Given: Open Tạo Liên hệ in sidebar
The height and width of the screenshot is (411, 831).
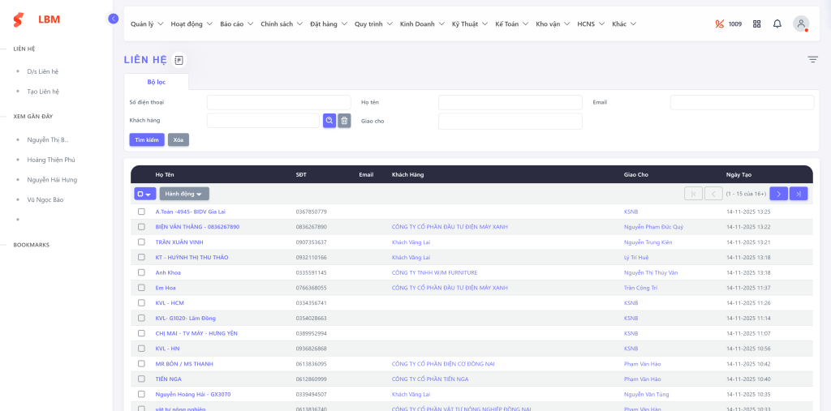Looking at the screenshot, I should pos(43,92).
